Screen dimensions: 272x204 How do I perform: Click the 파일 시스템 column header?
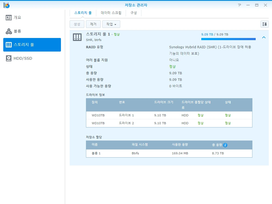[x=140, y=145]
